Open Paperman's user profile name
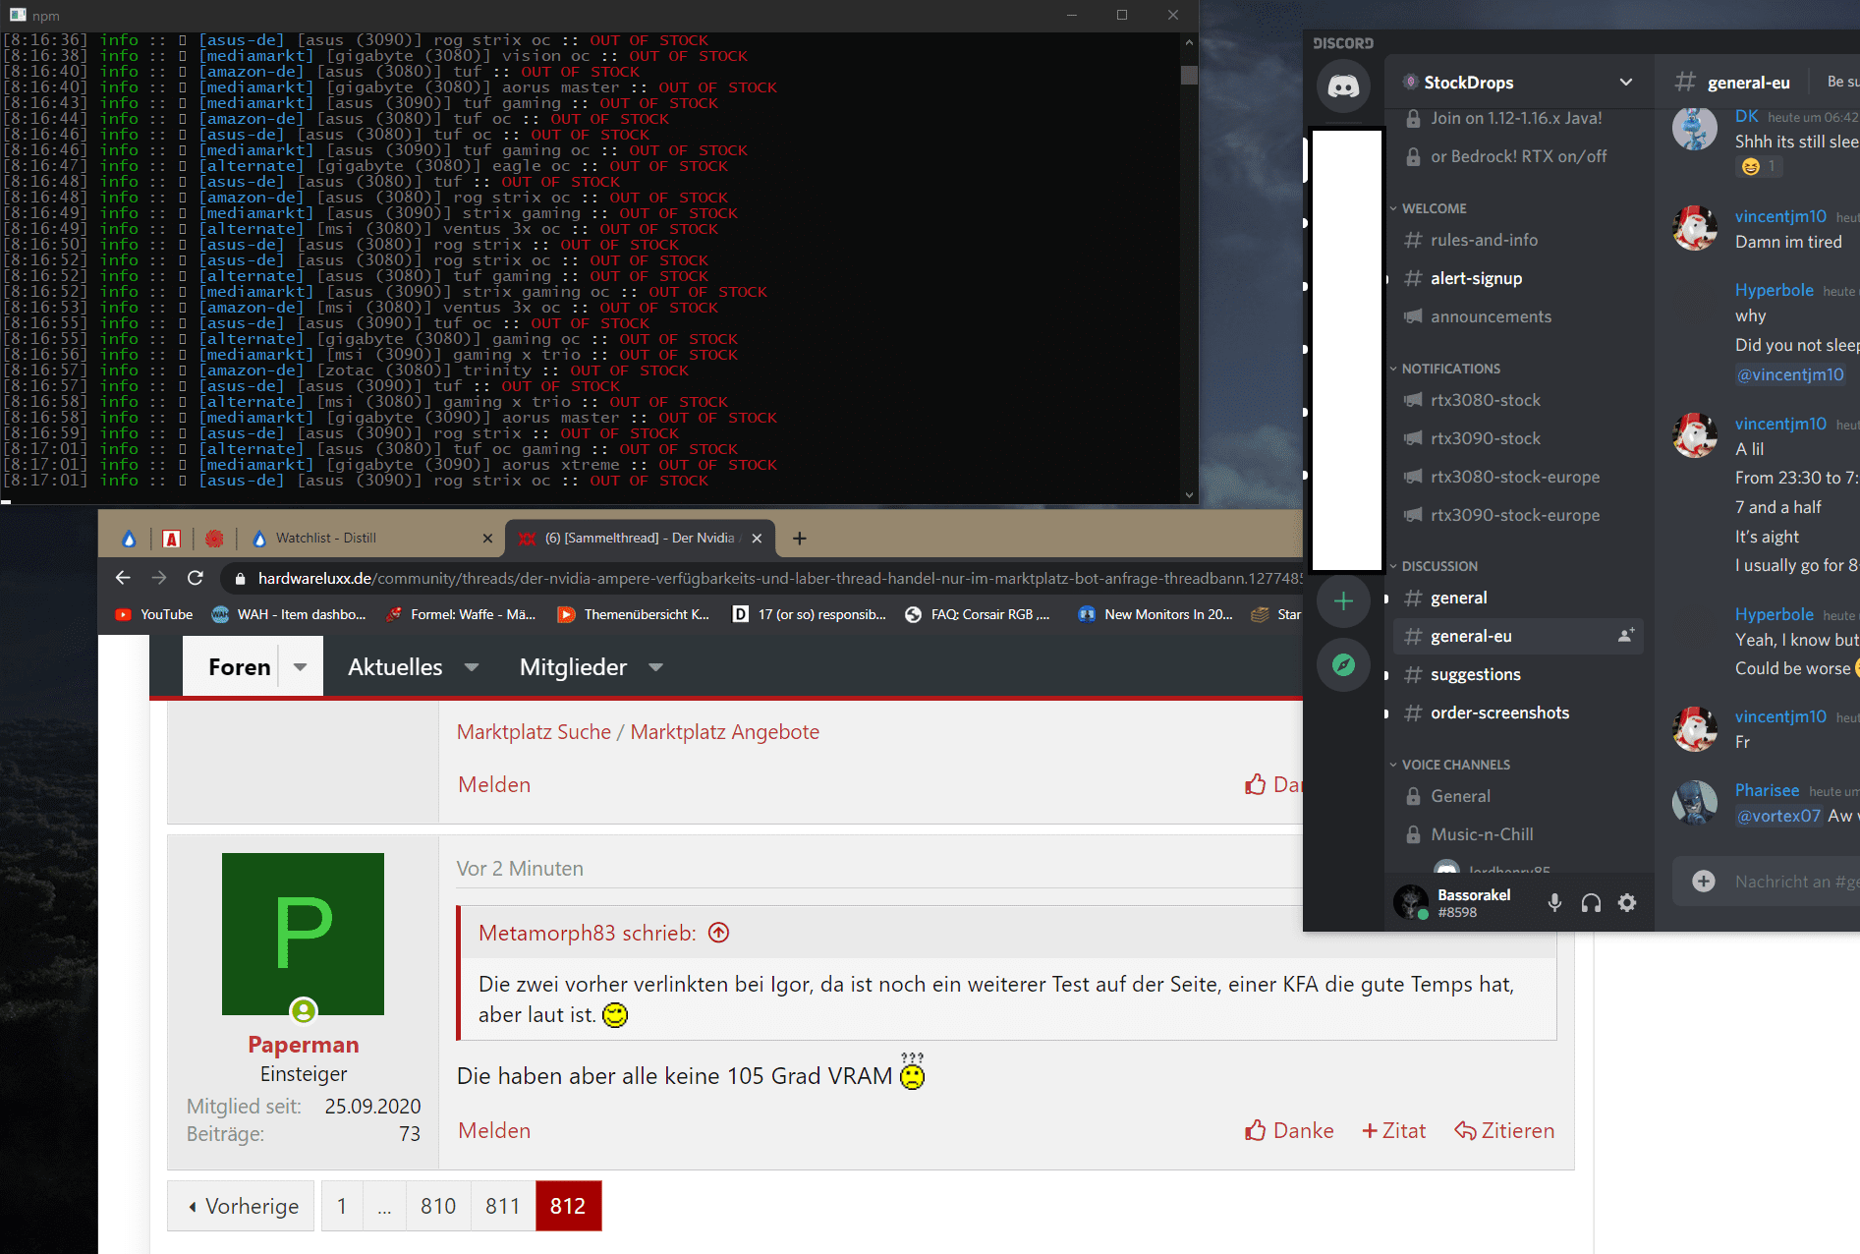Screen dimensions: 1860x1254 coord(304,1045)
